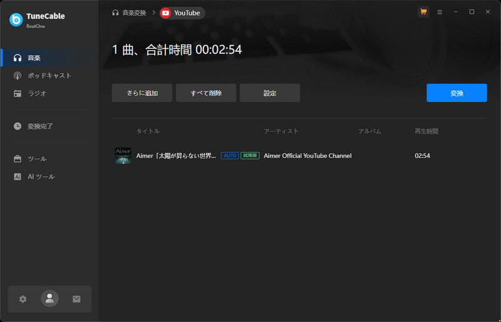The image size is (501, 322).
Task: Click the toolbox icon for ツール
Action: pos(18,159)
